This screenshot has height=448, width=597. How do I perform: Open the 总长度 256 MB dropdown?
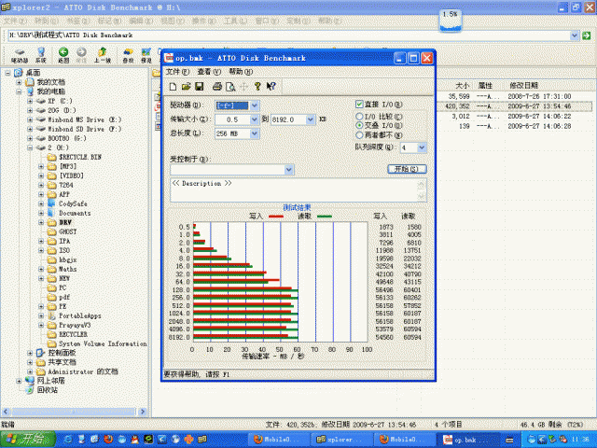pos(254,133)
